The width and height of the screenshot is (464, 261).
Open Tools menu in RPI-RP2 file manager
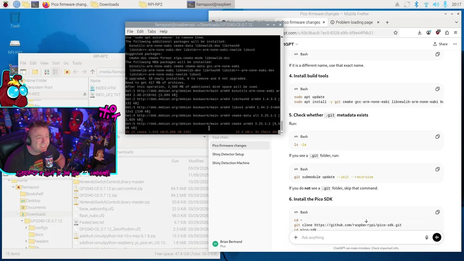(77, 63)
